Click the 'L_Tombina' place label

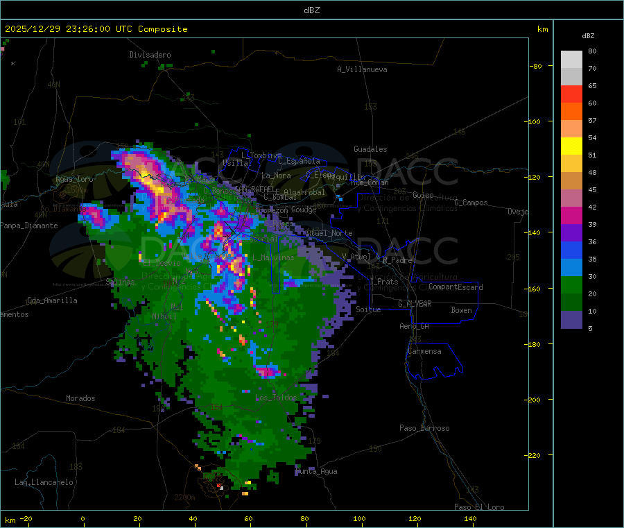pyautogui.click(x=261, y=155)
